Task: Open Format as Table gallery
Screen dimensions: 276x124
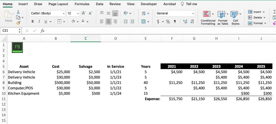Action: (223, 18)
